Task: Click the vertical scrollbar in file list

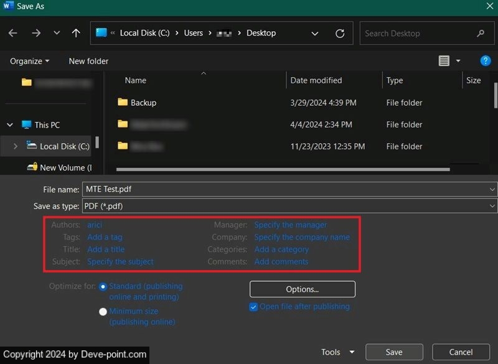Action: 496,96
